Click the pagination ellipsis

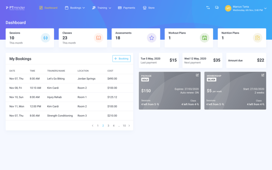(x=119, y=126)
